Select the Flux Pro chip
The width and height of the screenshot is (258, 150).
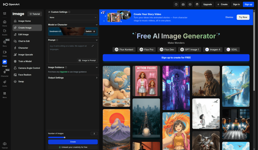click(x=146, y=50)
